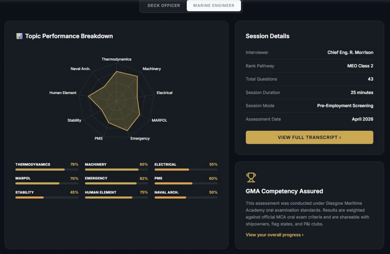Click the 85% Machinery score value
The height and width of the screenshot is (254, 390).
coord(144,164)
